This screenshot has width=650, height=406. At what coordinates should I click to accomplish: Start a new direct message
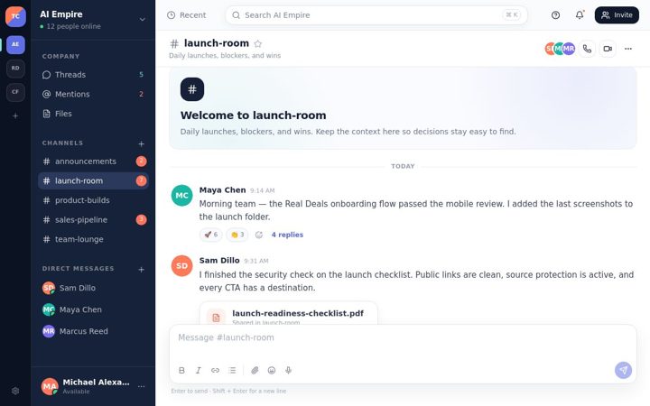(x=142, y=269)
